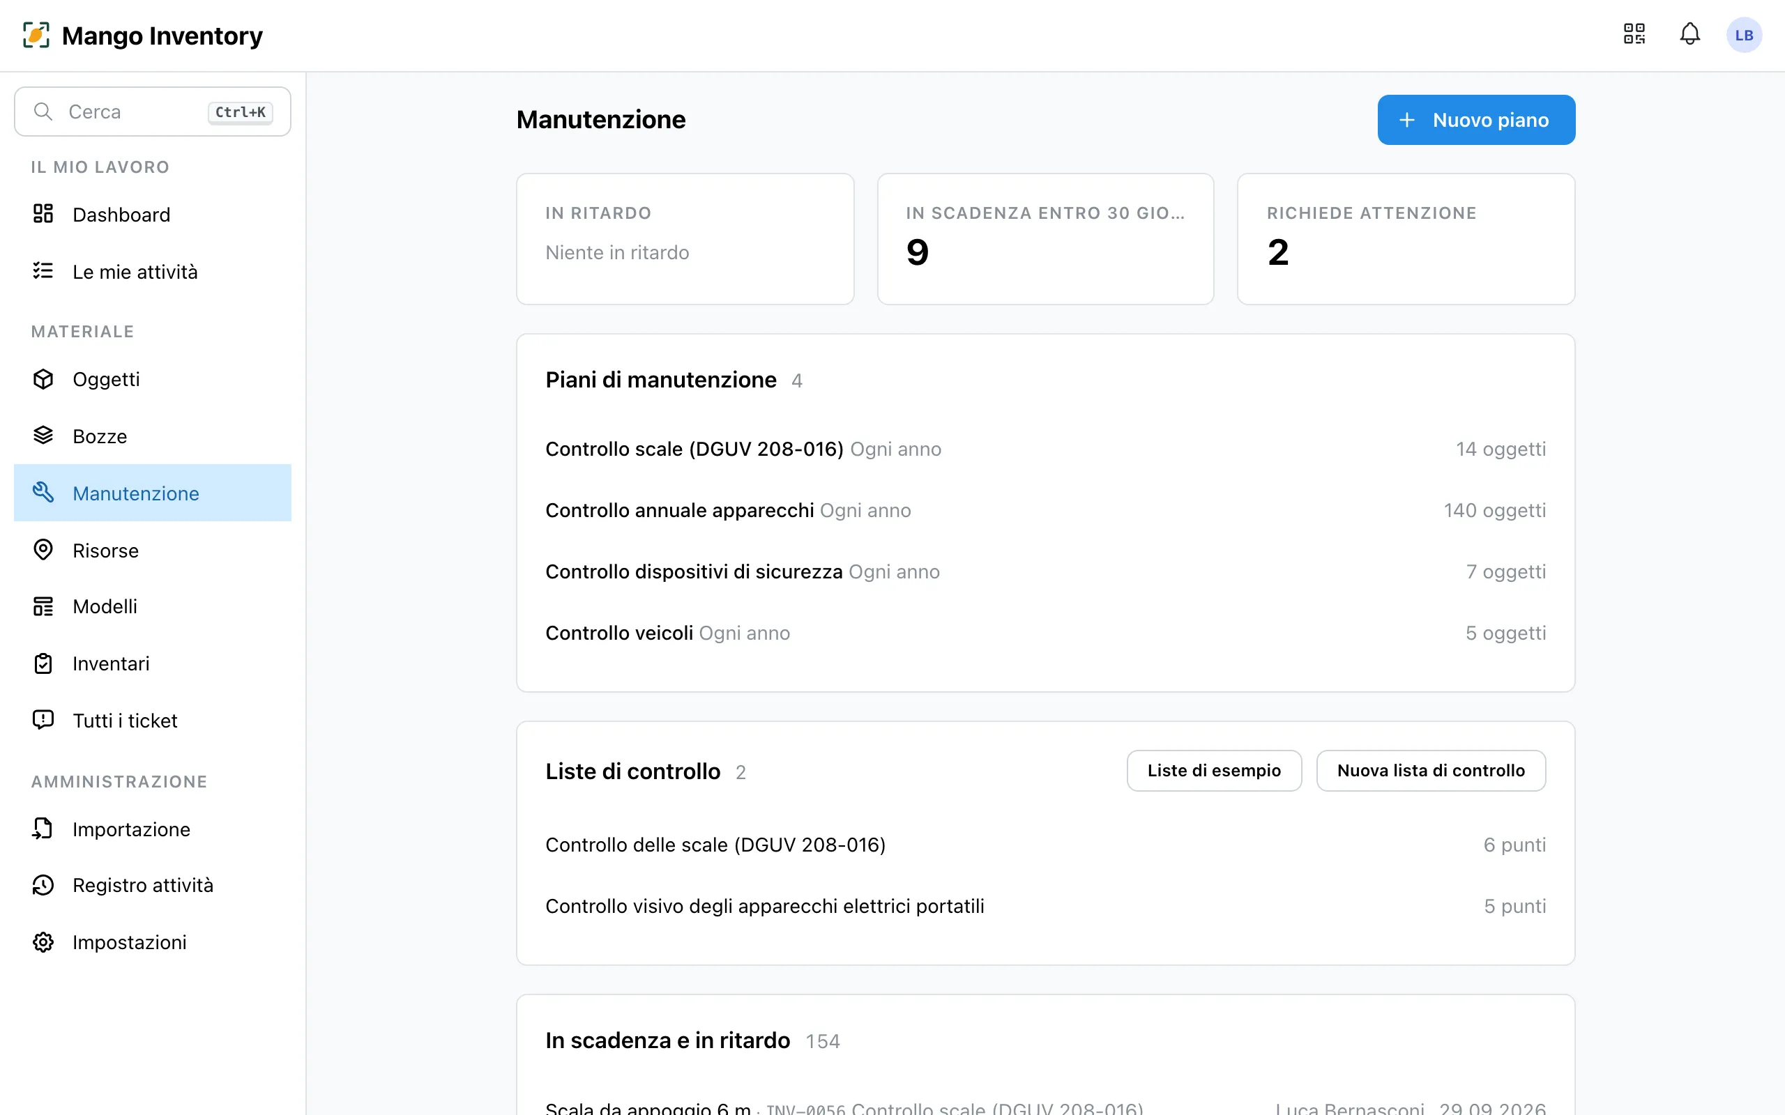1785x1115 pixels.
Task: Open plan Controllo scale (DGUV 208-016)
Action: click(x=1045, y=449)
